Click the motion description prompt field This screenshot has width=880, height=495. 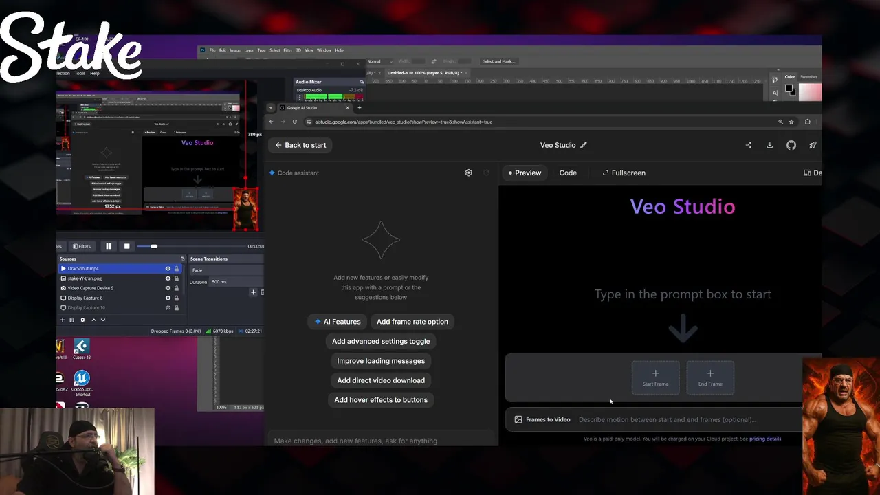pos(687,419)
